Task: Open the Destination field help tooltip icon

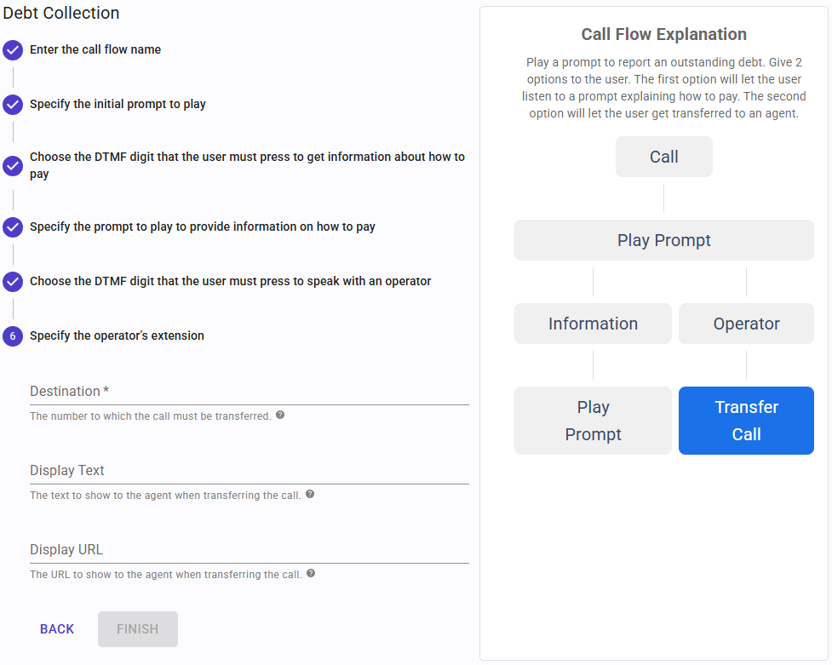Action: click(280, 415)
